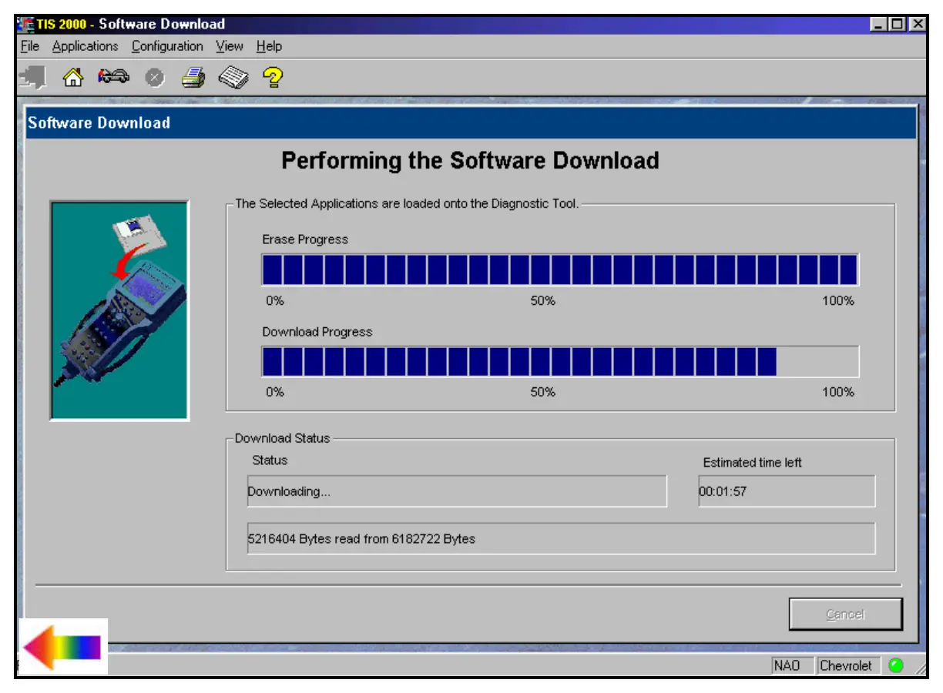Viewport: 943px width, 693px height.
Task: Click the Erase Progress bar
Action: click(560, 269)
